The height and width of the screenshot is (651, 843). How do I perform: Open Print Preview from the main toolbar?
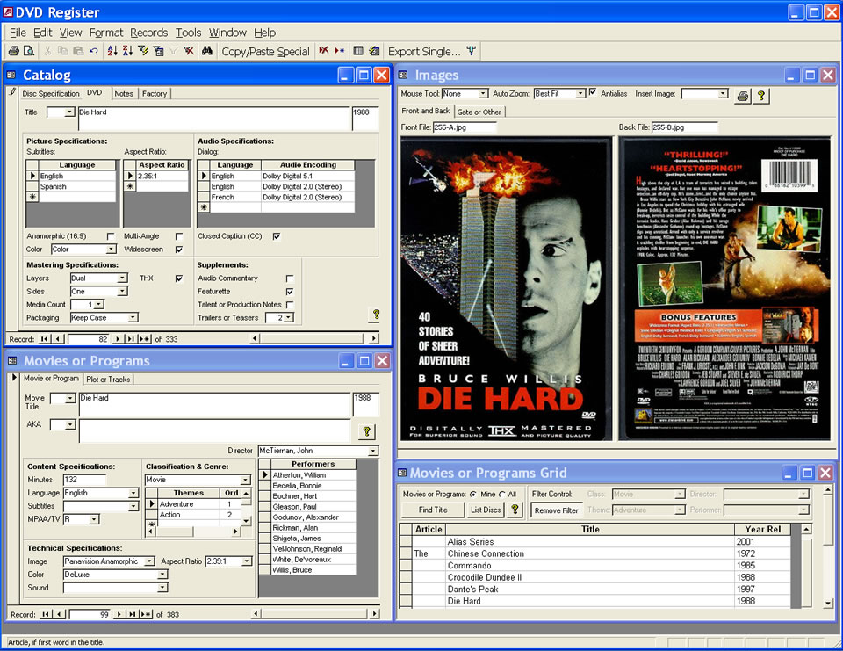(29, 51)
